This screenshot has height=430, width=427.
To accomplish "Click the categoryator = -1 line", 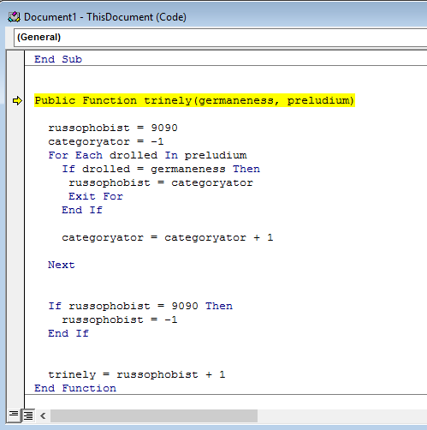I will 106,141.
